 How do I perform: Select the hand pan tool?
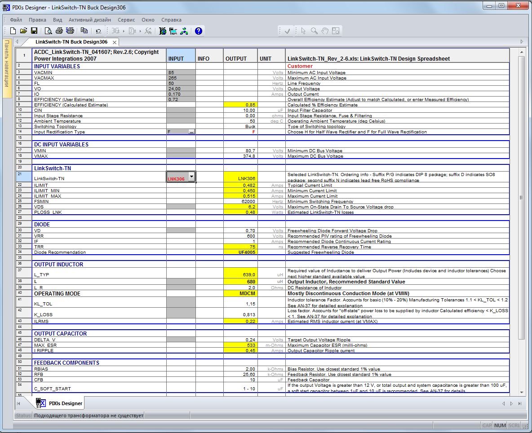(325, 31)
